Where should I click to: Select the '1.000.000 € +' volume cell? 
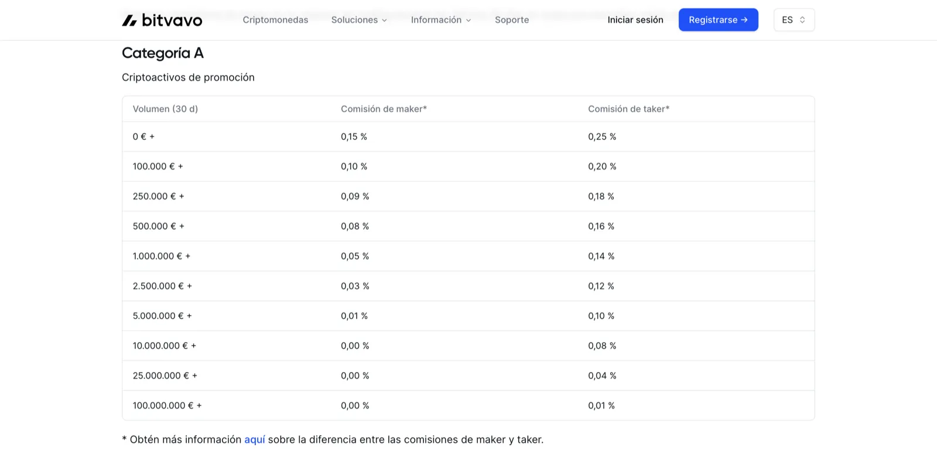pyautogui.click(x=162, y=256)
